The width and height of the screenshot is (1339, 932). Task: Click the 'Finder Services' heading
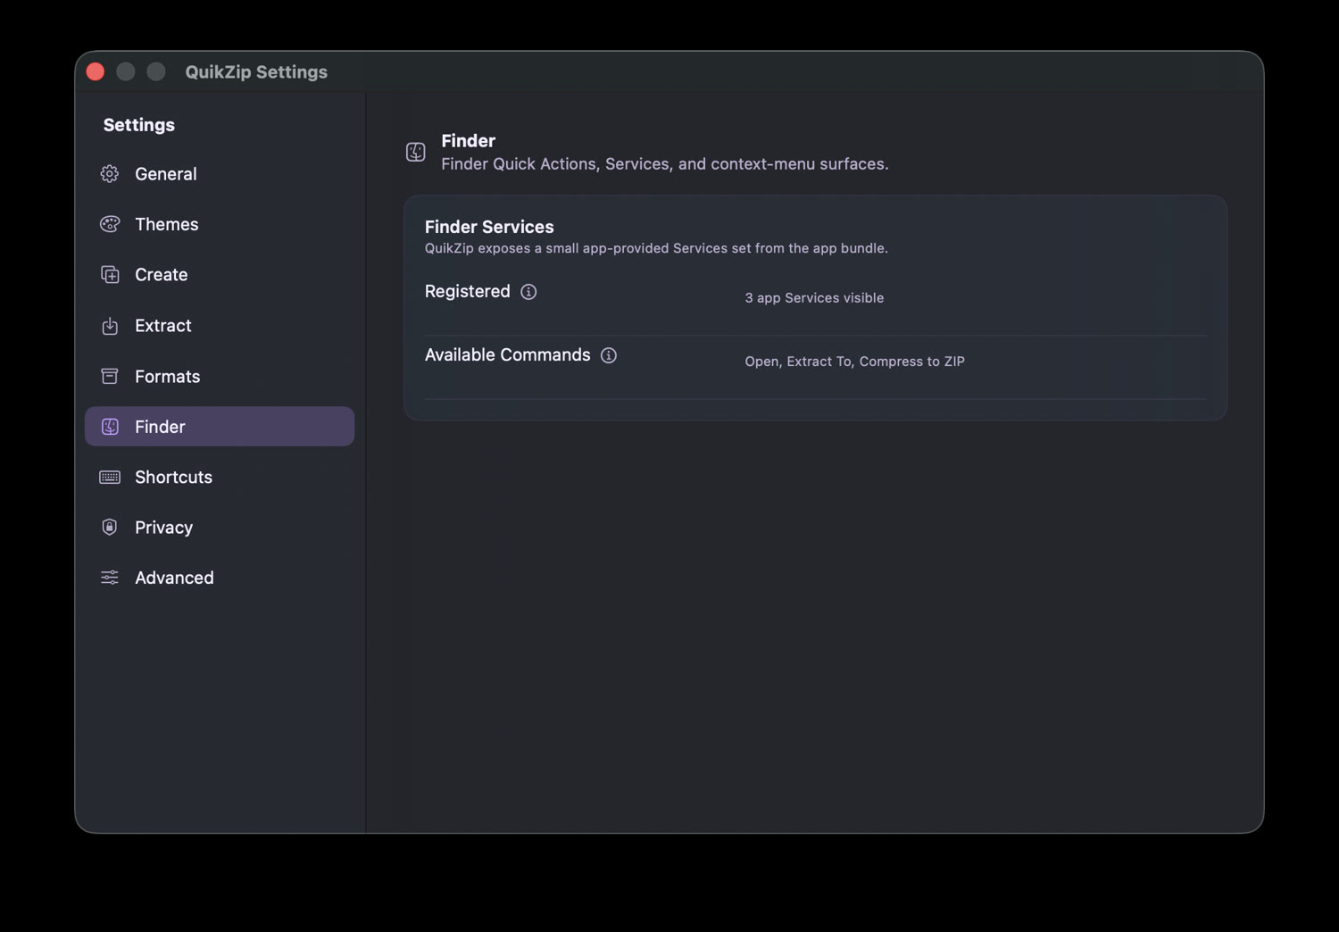[489, 227]
